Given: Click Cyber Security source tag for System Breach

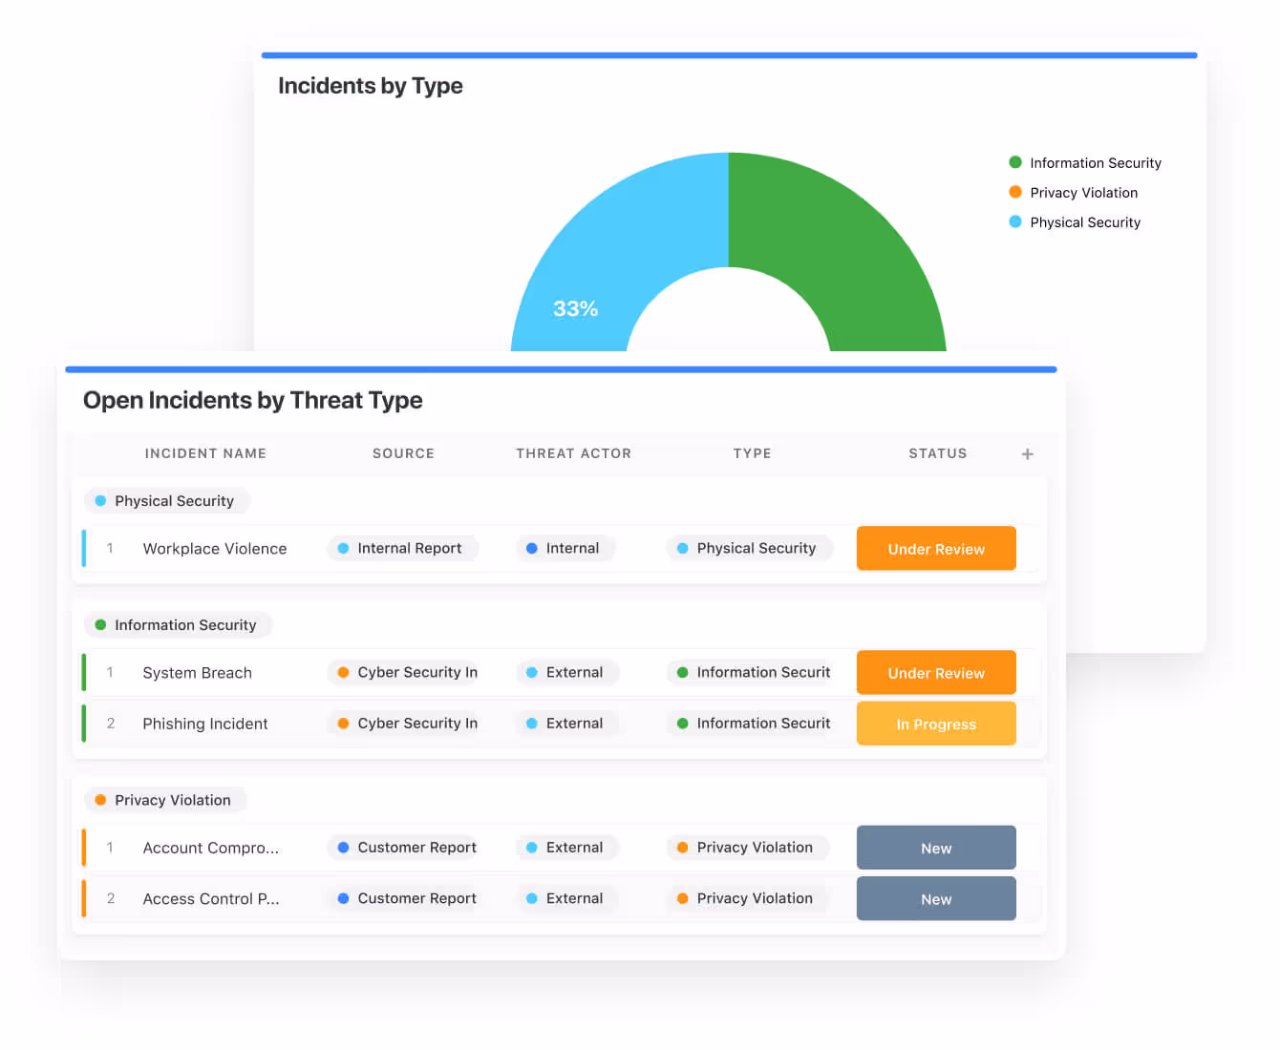Looking at the screenshot, I should coord(406,673).
